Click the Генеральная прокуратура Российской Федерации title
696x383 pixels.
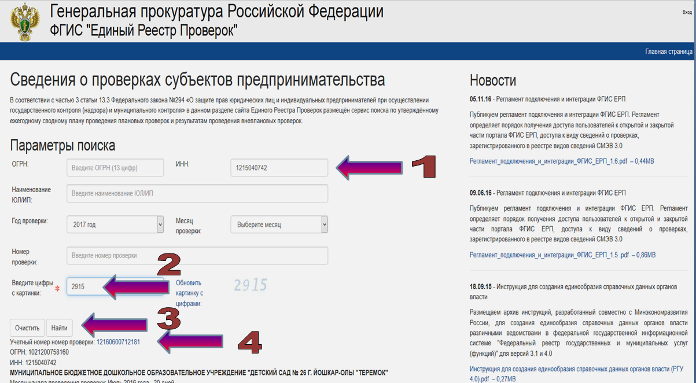pos(217,12)
